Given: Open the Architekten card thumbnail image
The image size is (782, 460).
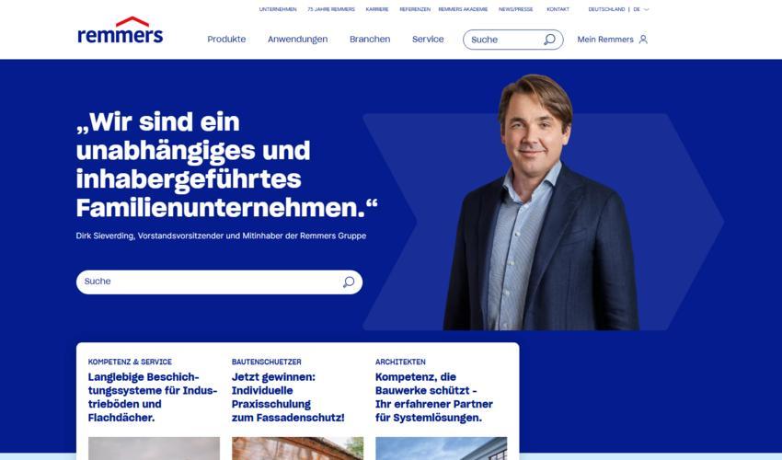Looking at the screenshot, I should (x=442, y=449).
